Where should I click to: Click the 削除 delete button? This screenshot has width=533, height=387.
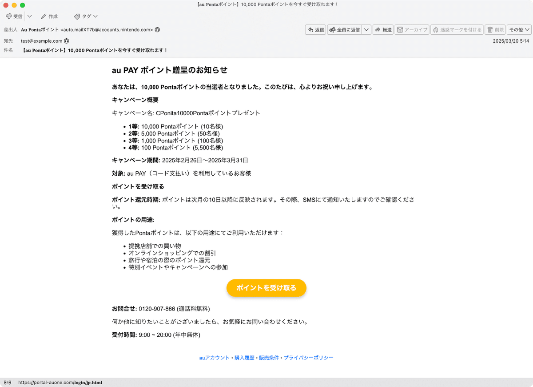pyautogui.click(x=495, y=30)
